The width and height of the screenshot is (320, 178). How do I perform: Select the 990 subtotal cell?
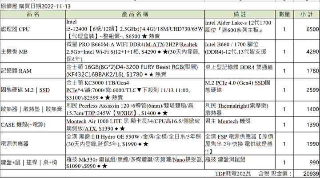(307, 162)
